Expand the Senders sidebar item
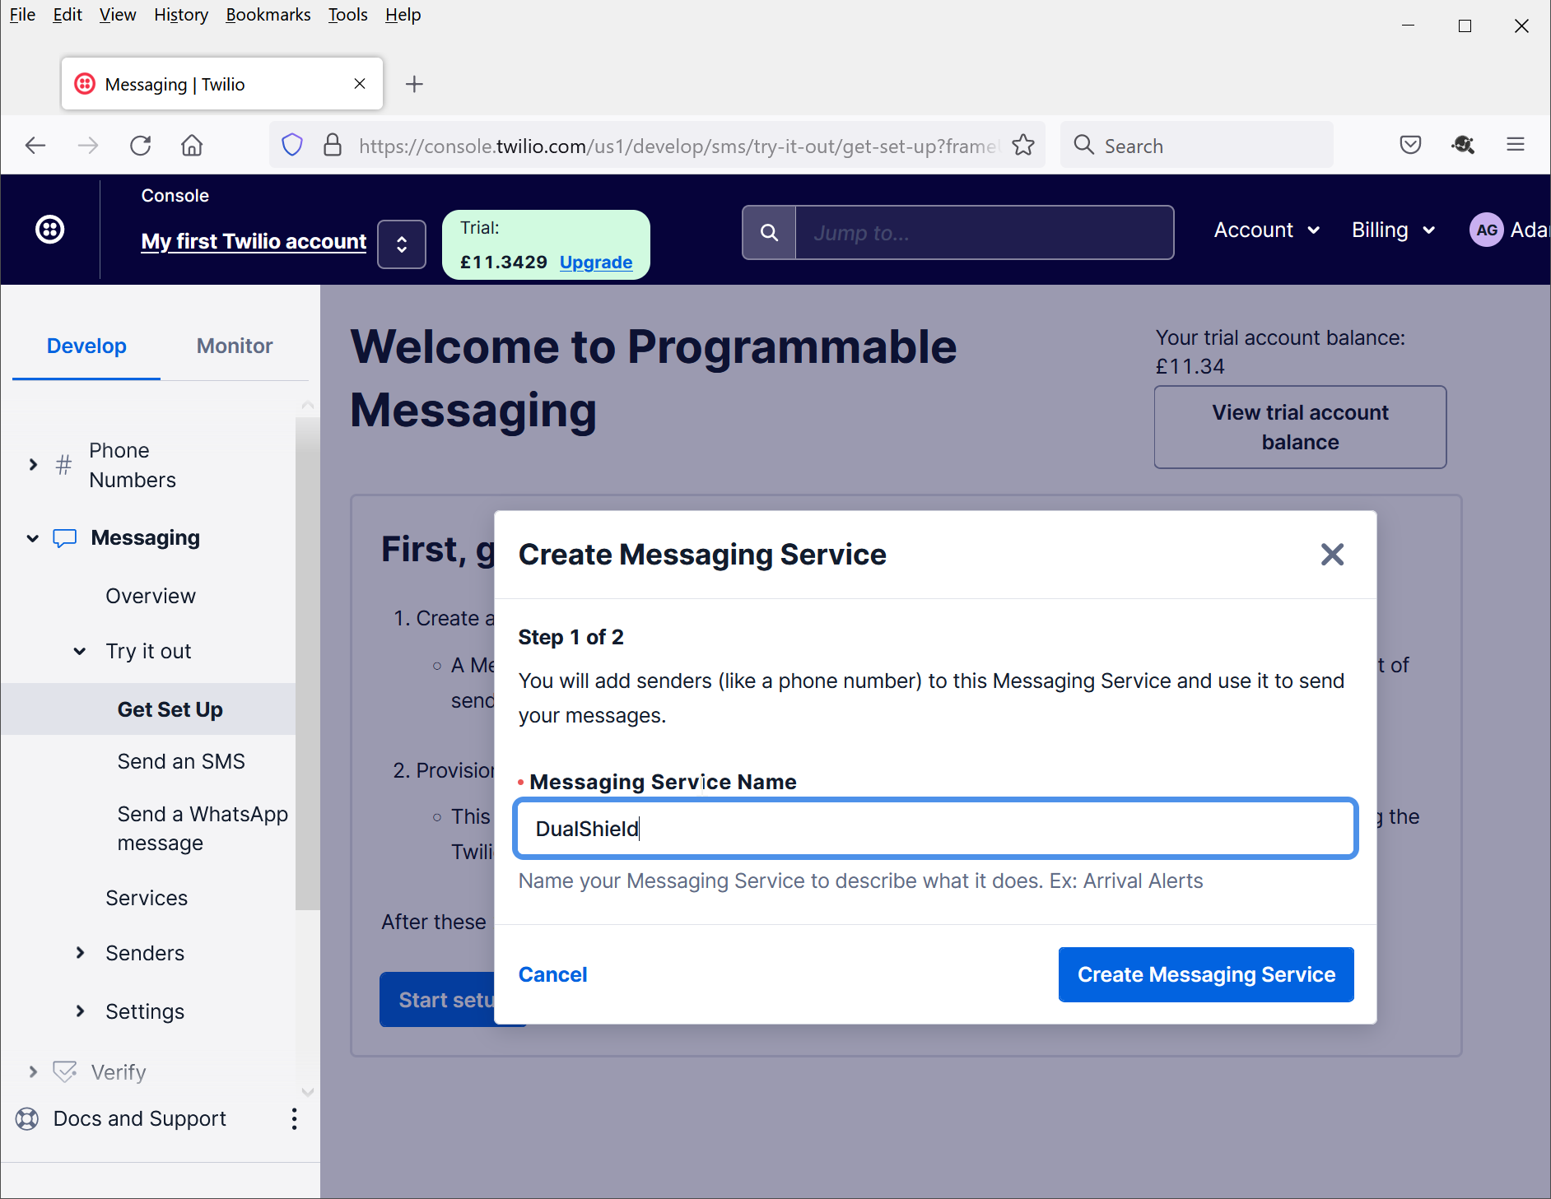Viewport: 1551px width, 1199px height. [80, 953]
